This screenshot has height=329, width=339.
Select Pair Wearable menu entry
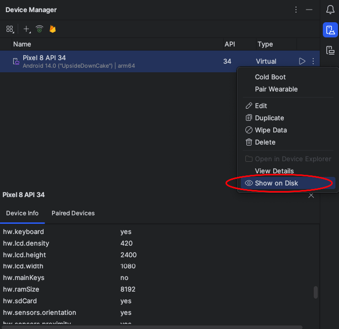[x=276, y=89]
